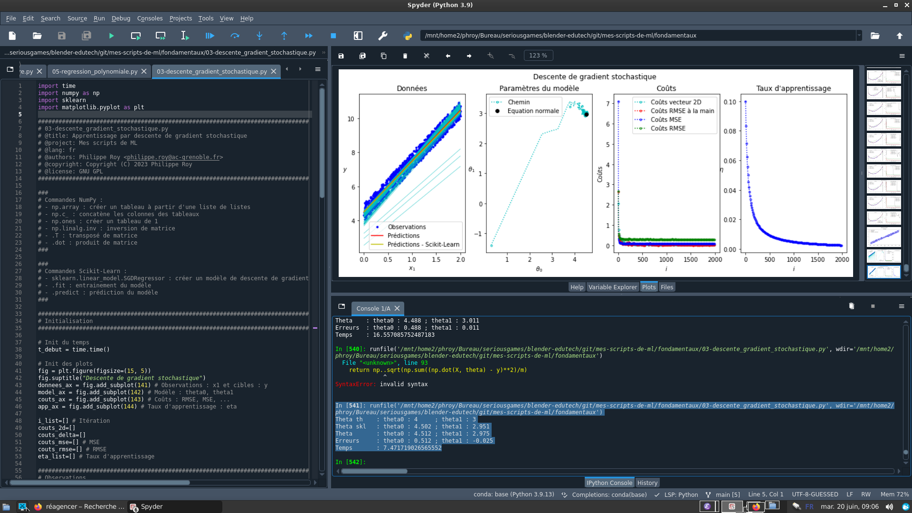Expand the working directory path dropdown
Viewport: 912px width, 513px height.
coord(859,36)
